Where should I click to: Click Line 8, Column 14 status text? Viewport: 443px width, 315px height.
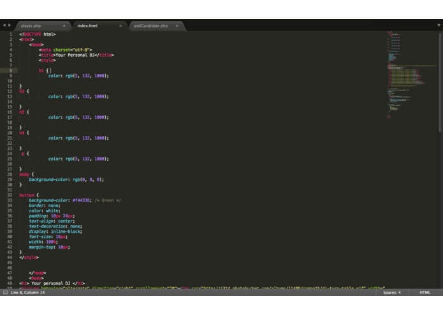pyautogui.click(x=27, y=293)
